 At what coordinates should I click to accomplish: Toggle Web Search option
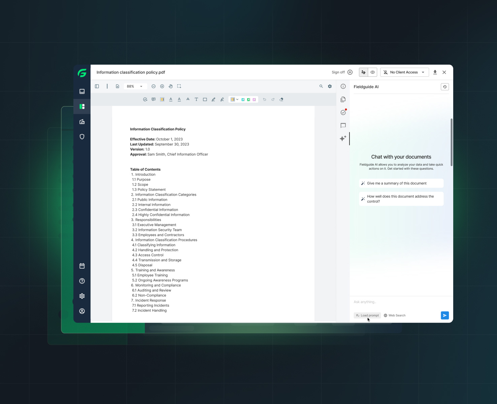(x=395, y=315)
